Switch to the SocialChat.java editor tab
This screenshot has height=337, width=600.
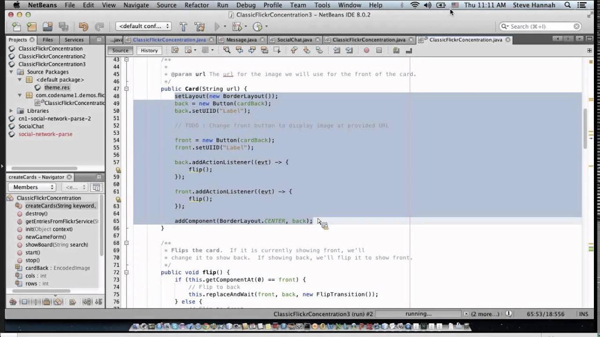(294, 40)
